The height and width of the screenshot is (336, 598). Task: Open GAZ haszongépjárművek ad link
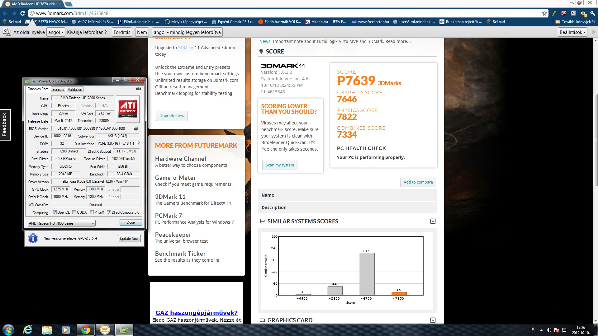197,313
